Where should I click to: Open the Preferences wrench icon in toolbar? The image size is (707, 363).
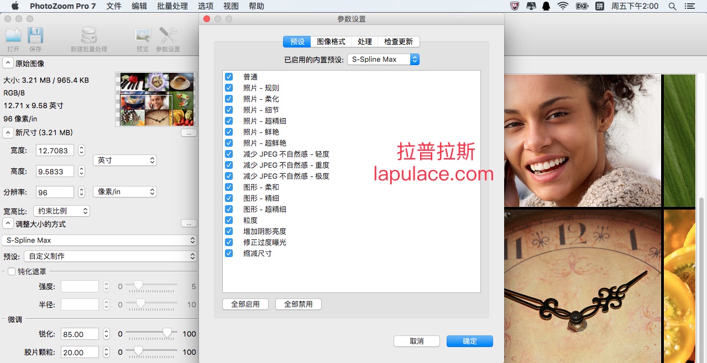coord(167,36)
